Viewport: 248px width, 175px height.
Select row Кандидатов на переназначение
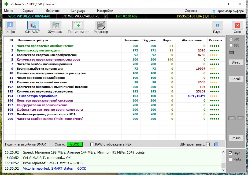[114, 105]
